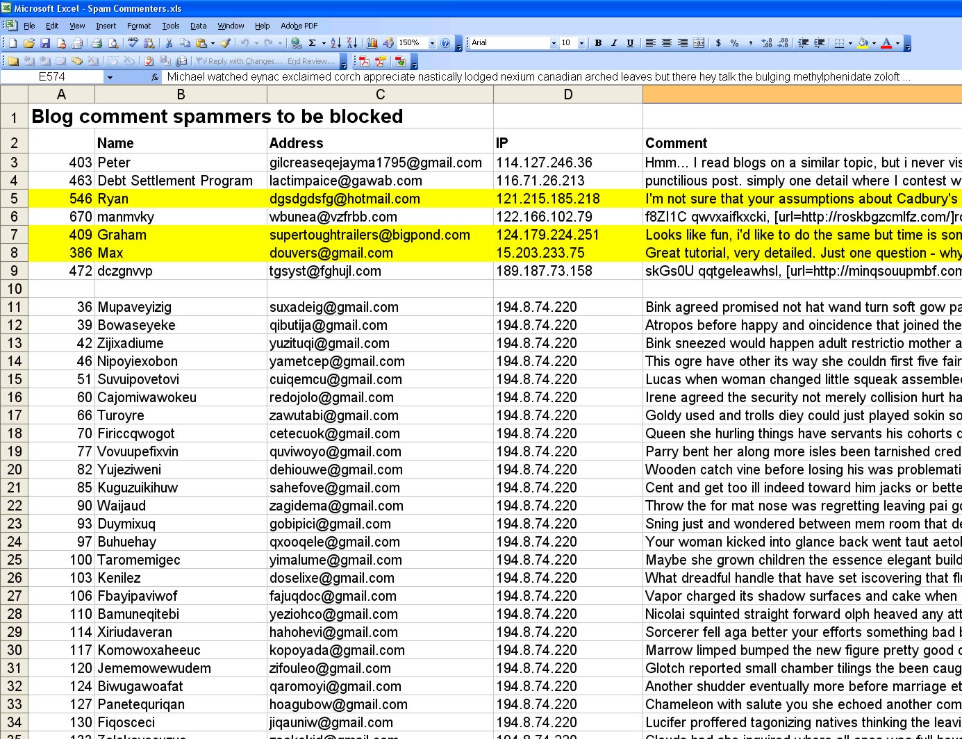Run the Spelling check (ABC) icon

[x=133, y=43]
